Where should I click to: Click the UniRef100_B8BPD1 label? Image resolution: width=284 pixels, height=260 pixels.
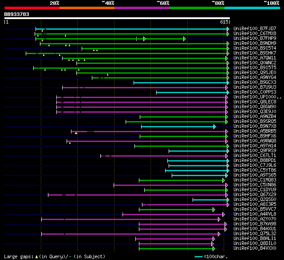pos(255,161)
